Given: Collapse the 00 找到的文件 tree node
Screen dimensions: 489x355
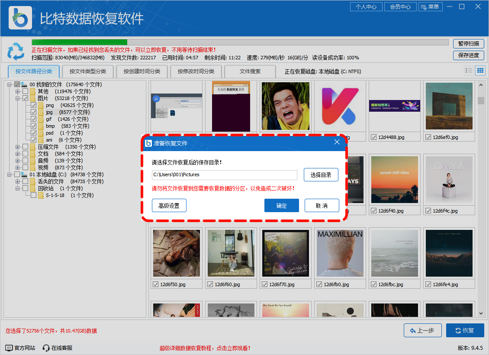Looking at the screenshot, I should pos(10,84).
